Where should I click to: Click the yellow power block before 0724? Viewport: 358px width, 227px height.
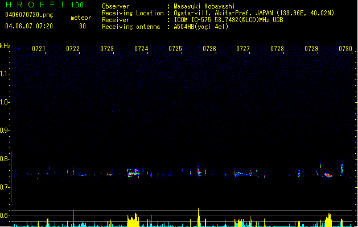(x=133, y=220)
